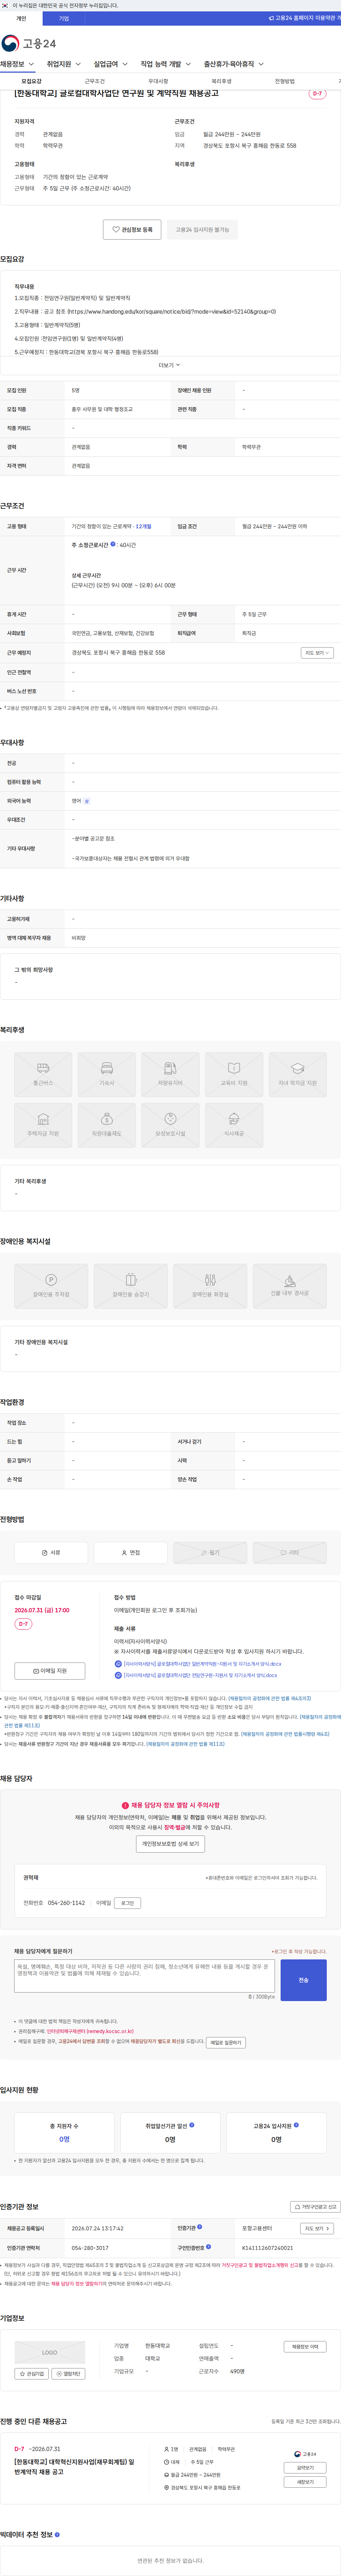This screenshot has width=341, height=2576.
Task: Click the company LOGO placeholder image
Action: click(x=50, y=2352)
